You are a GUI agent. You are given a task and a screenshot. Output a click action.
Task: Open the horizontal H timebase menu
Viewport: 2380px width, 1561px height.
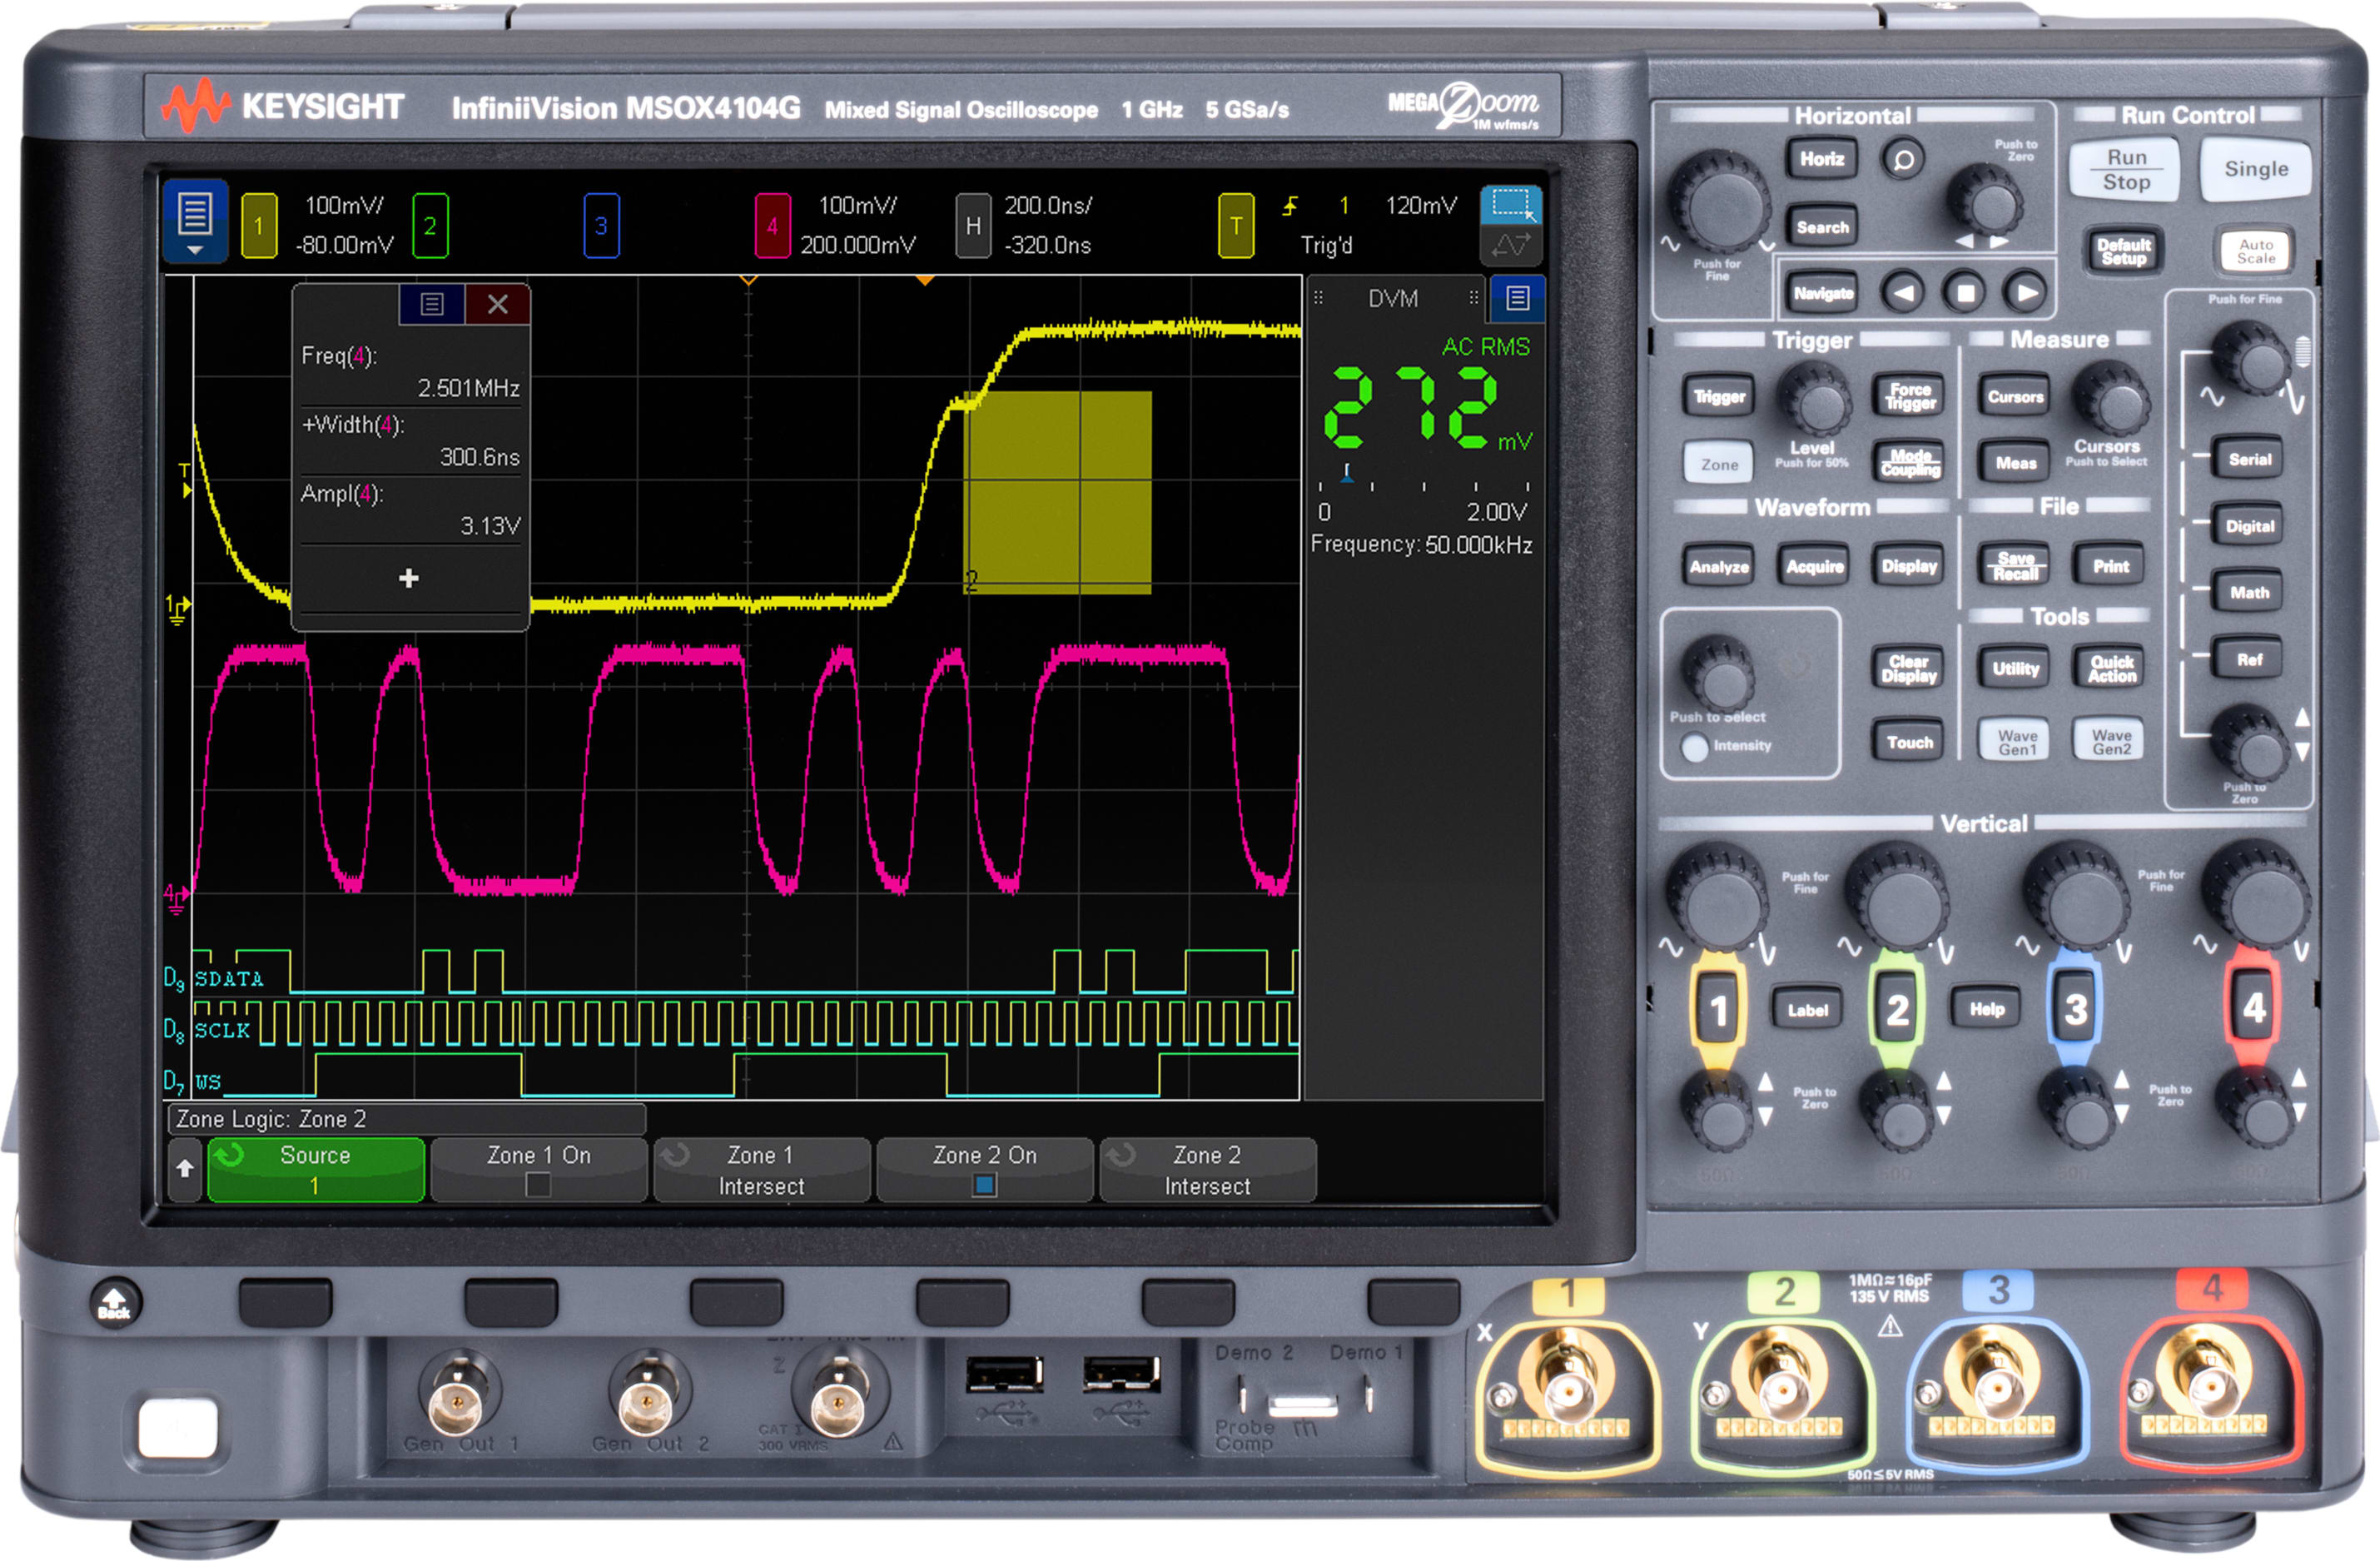click(x=973, y=225)
